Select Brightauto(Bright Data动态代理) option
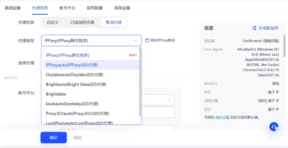This screenshot has height=148, width=288. (x=76, y=84)
